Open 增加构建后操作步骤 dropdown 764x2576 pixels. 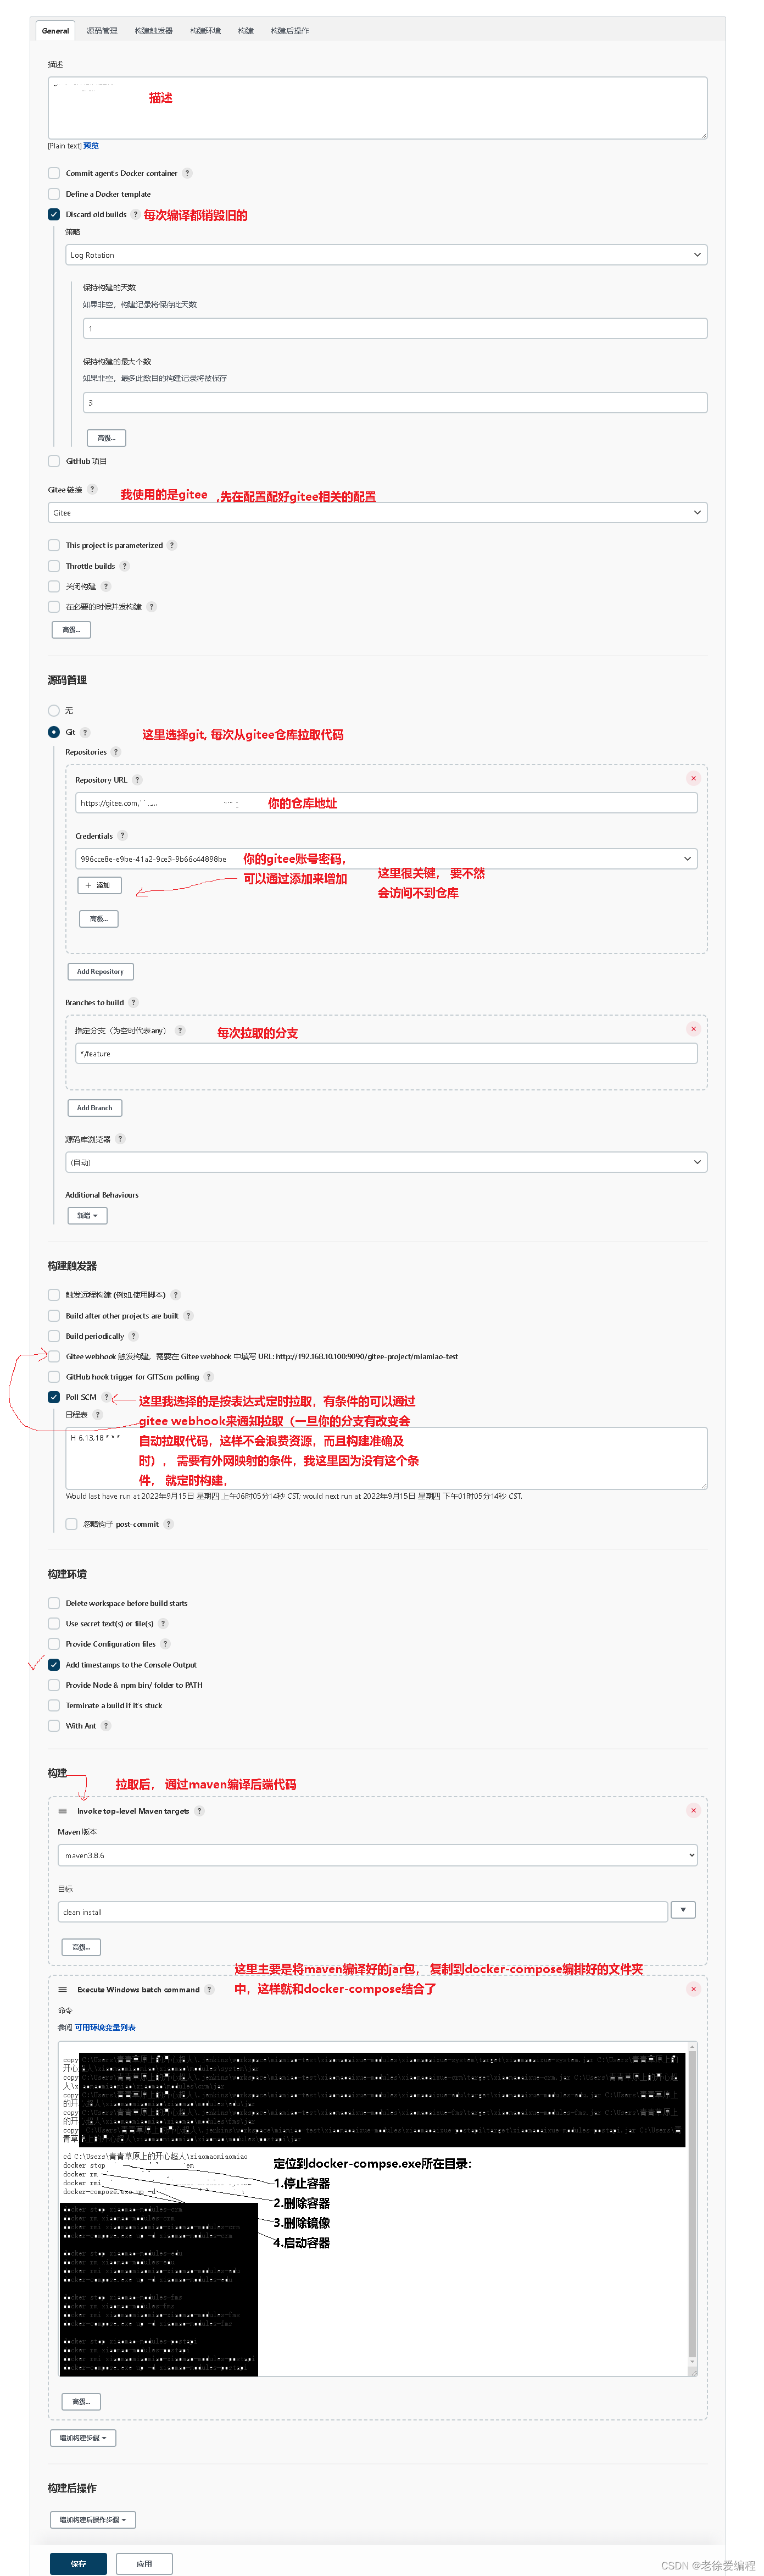pyautogui.click(x=93, y=2519)
